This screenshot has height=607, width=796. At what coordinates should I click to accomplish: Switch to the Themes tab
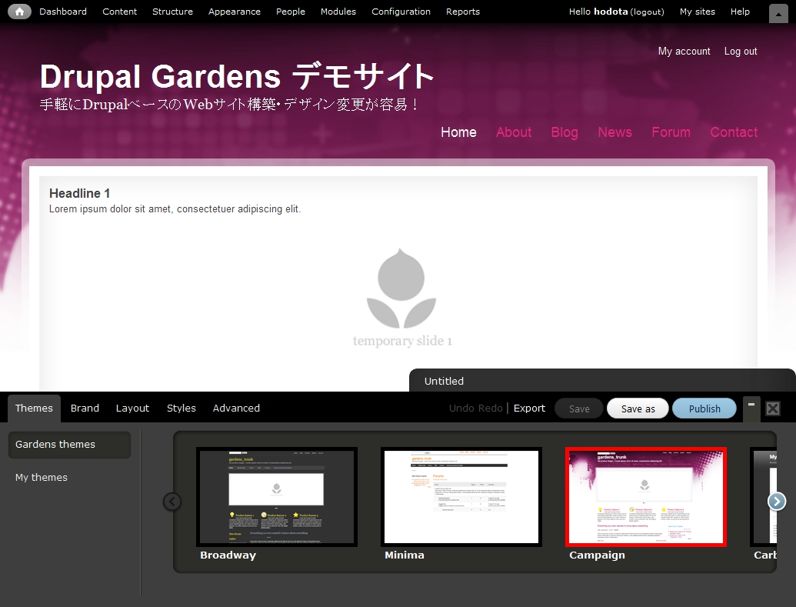tap(34, 409)
